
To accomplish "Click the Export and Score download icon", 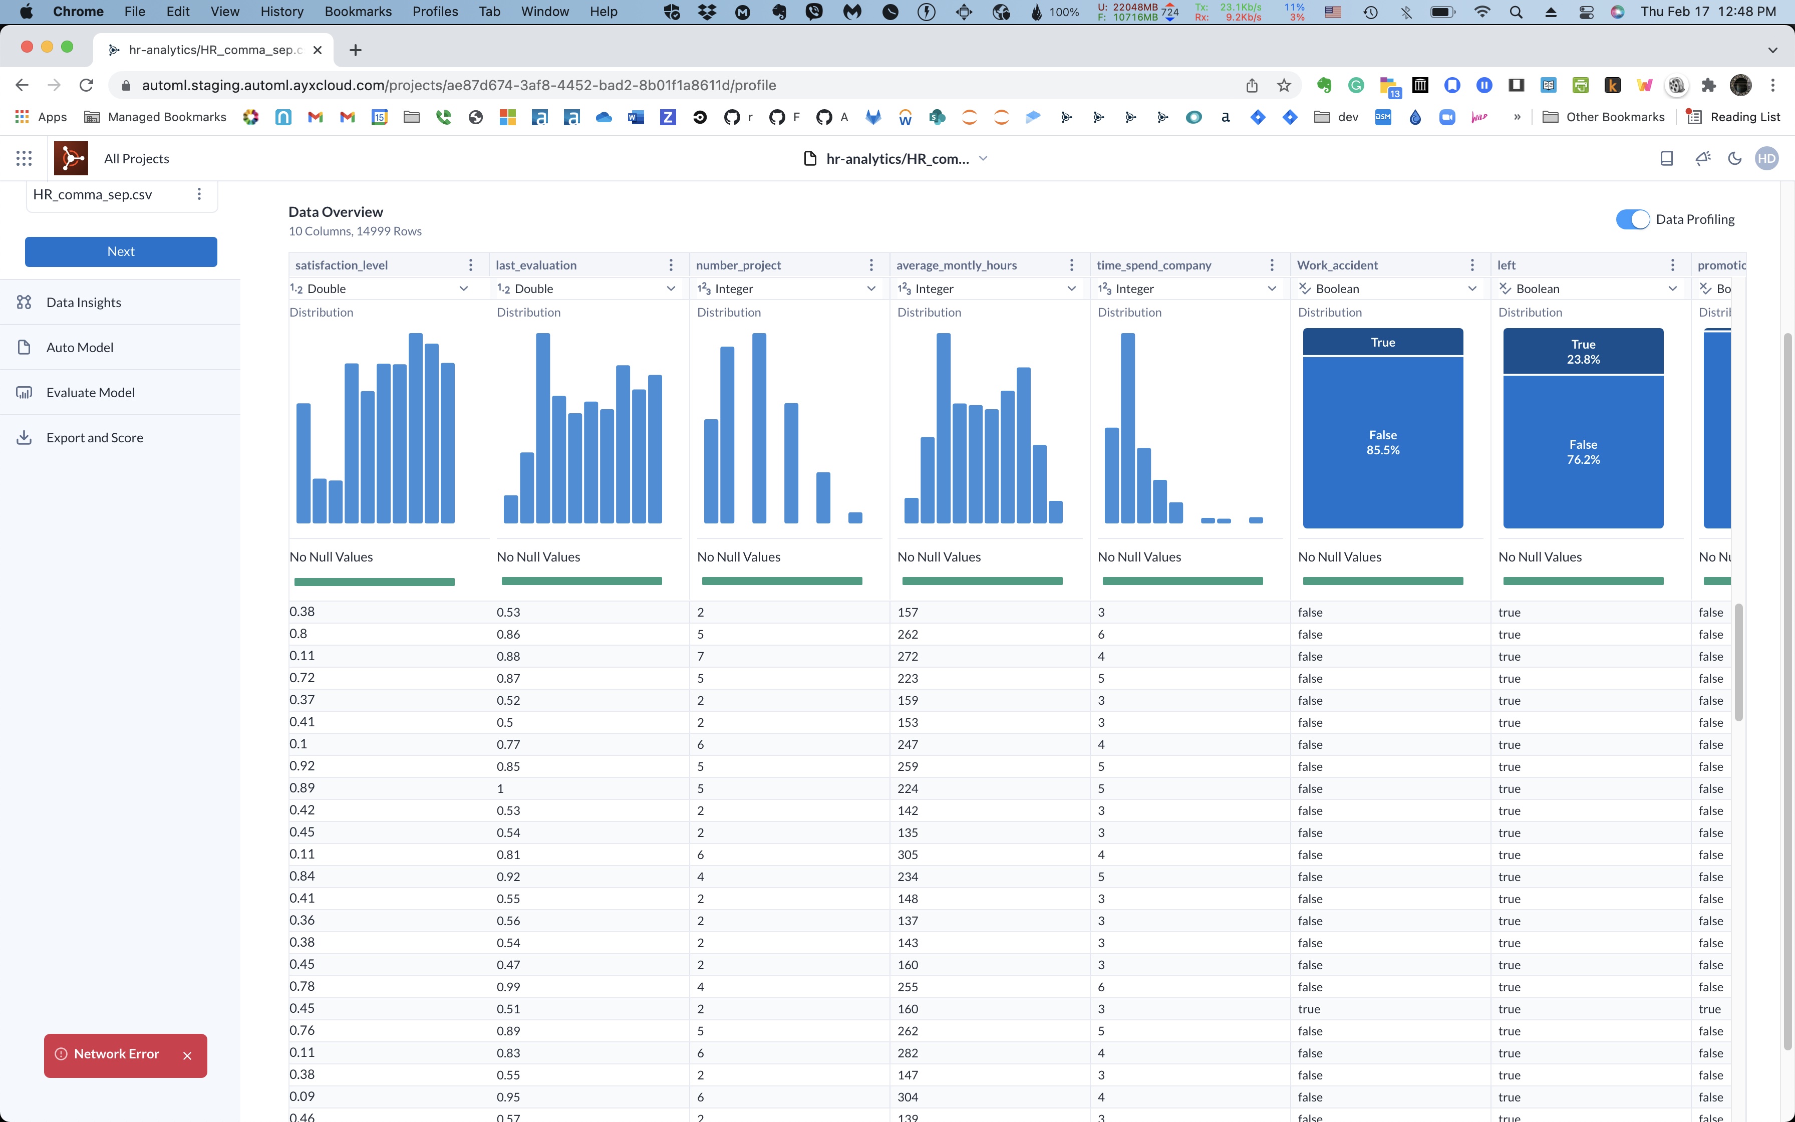I will 25,437.
